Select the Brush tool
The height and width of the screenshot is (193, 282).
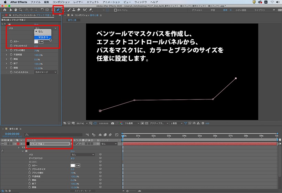69,10
